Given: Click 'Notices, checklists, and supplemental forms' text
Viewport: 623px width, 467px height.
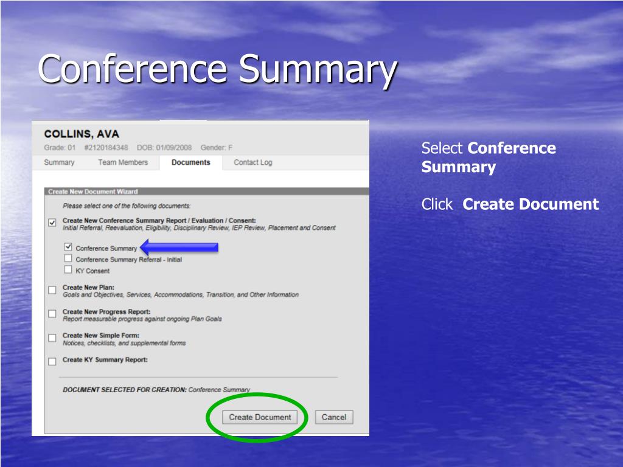Looking at the screenshot, I should pyautogui.click(x=124, y=343).
